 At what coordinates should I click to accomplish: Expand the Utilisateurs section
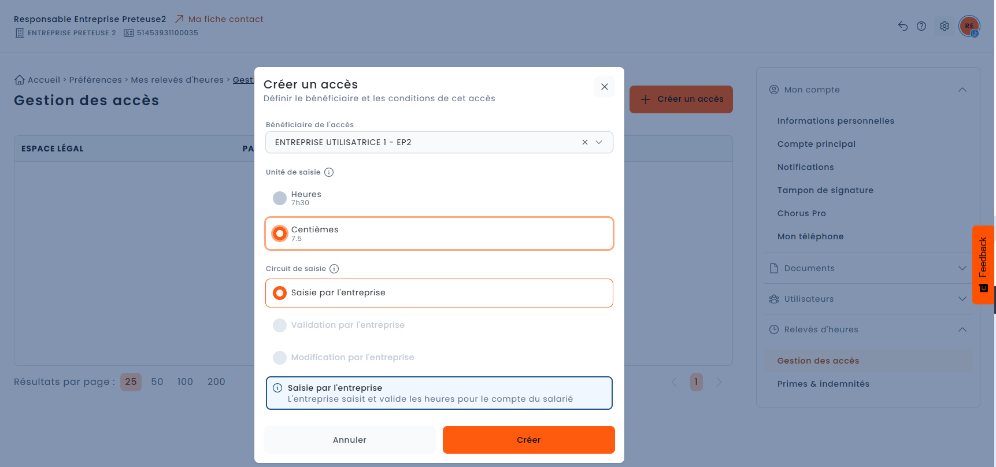coord(868,299)
